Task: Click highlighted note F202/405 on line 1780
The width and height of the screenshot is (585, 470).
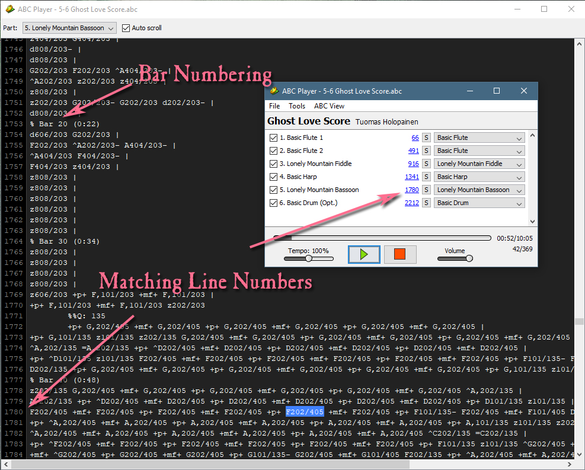Action: 305,412
